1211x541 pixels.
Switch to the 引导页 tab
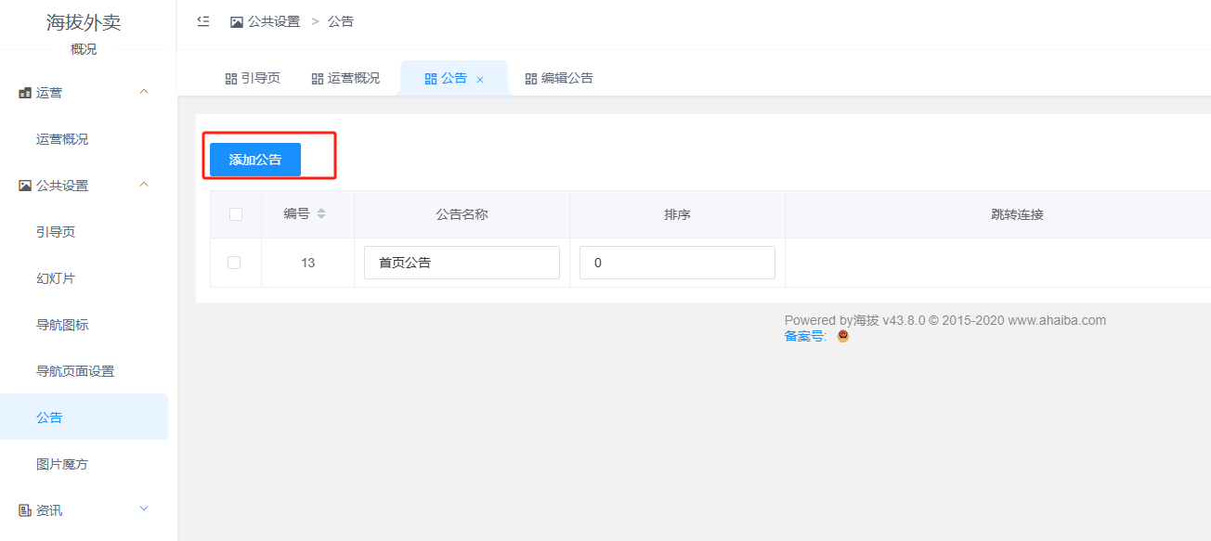(253, 79)
